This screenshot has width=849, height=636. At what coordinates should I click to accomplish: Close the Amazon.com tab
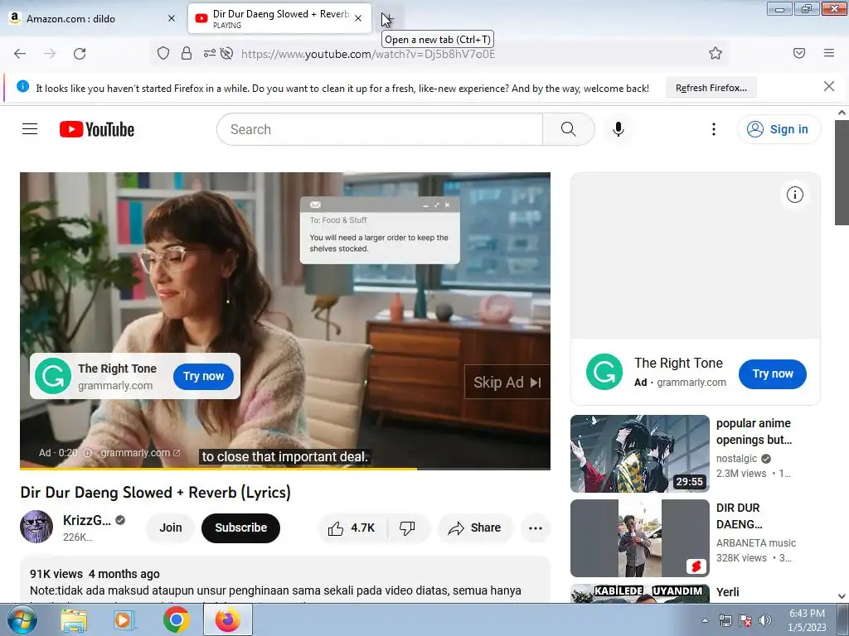click(172, 18)
